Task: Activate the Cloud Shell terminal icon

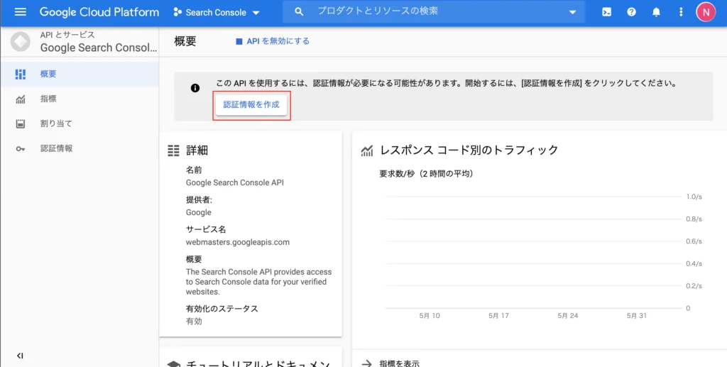Action: click(606, 12)
